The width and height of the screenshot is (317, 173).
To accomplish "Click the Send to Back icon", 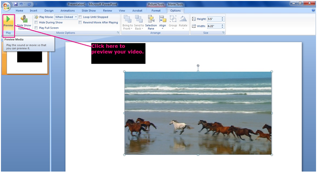I will tap(139, 19).
